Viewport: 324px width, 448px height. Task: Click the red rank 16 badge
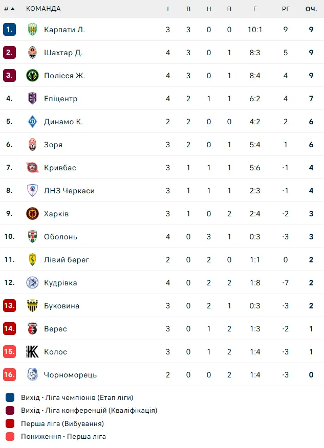[9, 374]
